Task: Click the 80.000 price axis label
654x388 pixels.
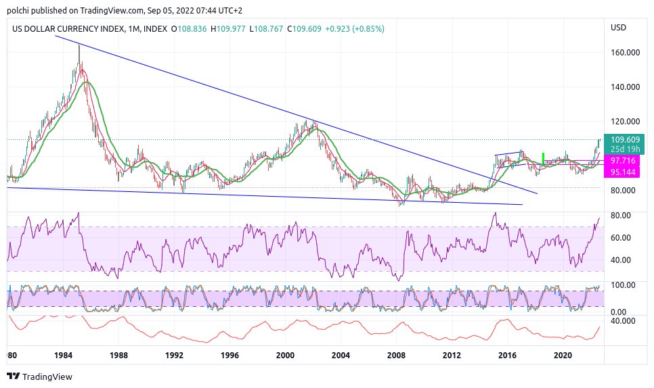Action: point(623,190)
